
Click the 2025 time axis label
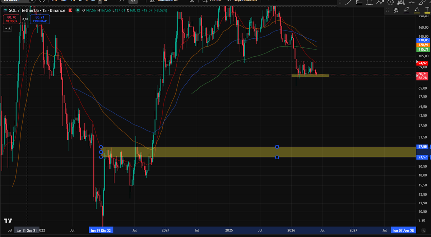(229, 230)
